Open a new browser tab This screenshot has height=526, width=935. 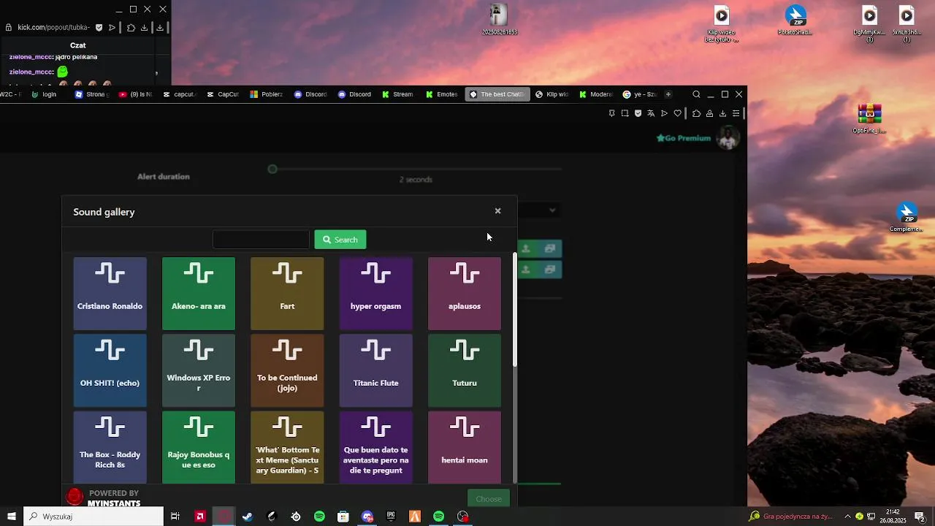668,94
